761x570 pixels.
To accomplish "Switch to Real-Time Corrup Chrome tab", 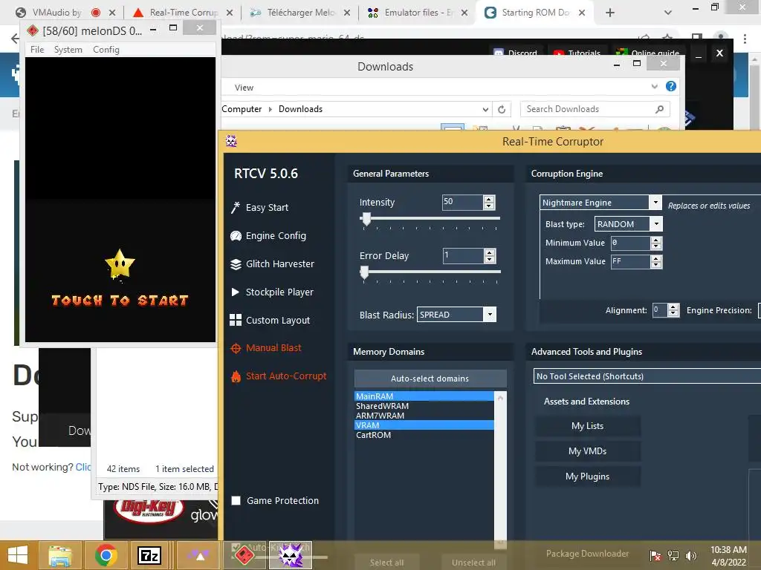I will click(182, 13).
